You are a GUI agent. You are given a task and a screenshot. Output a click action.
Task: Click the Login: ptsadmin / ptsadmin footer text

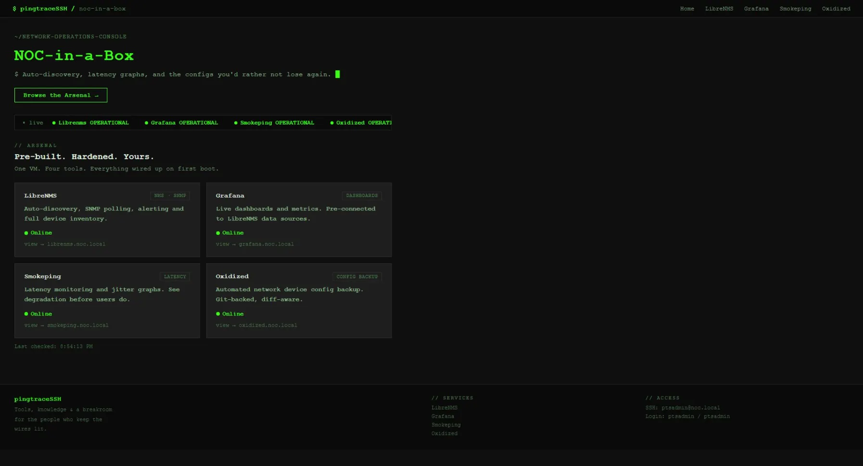tap(687, 416)
